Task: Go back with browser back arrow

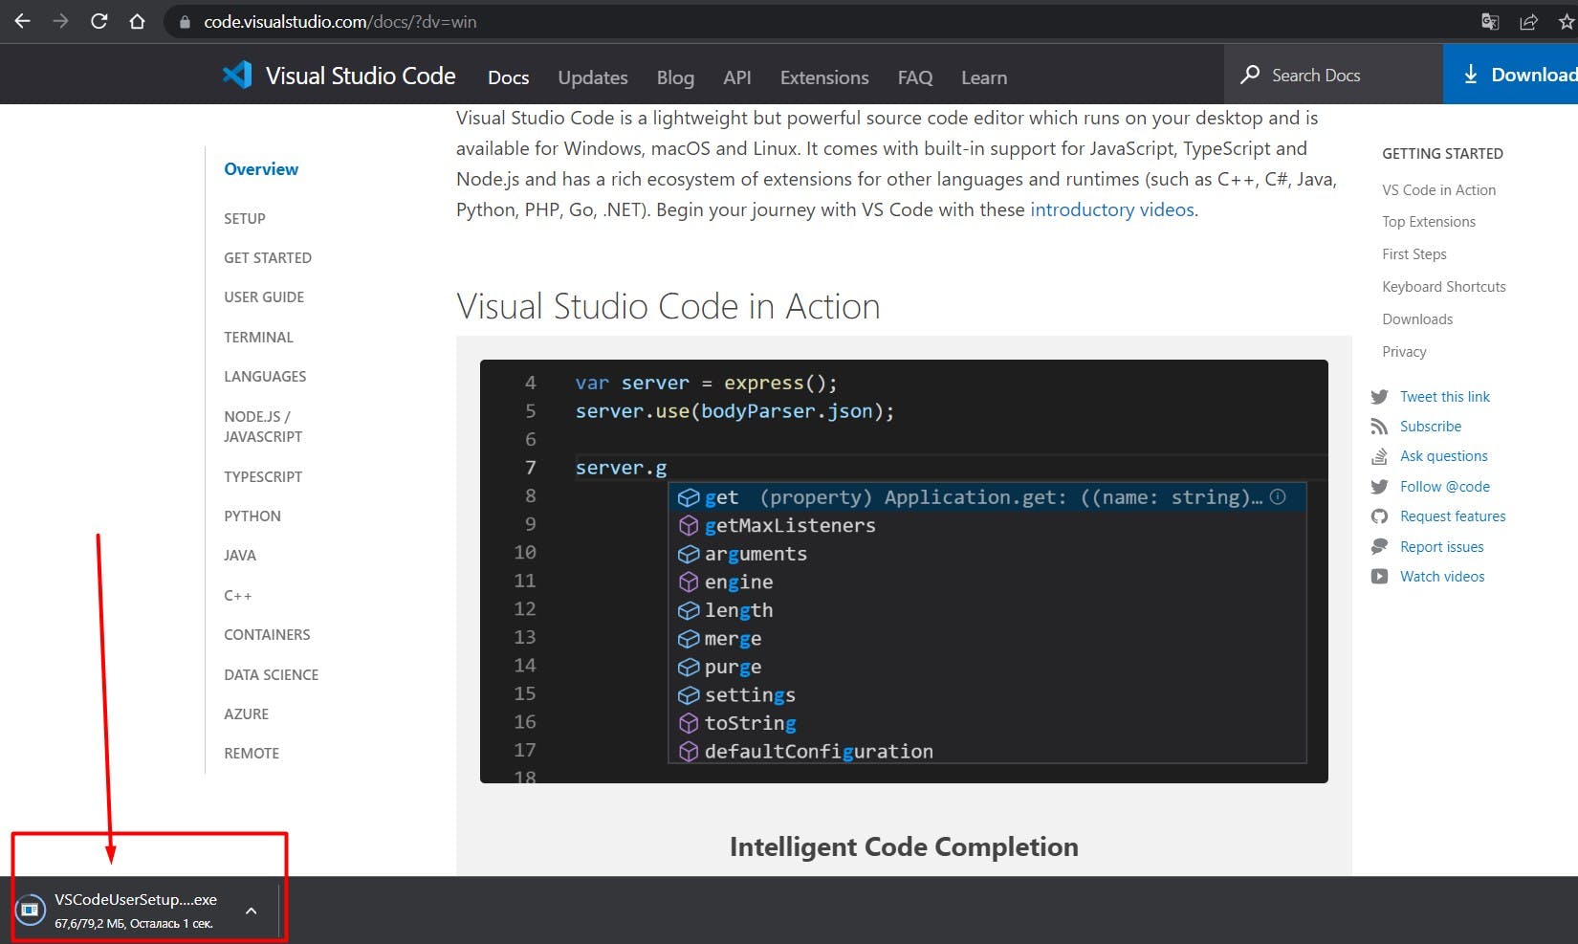Action: [22, 21]
